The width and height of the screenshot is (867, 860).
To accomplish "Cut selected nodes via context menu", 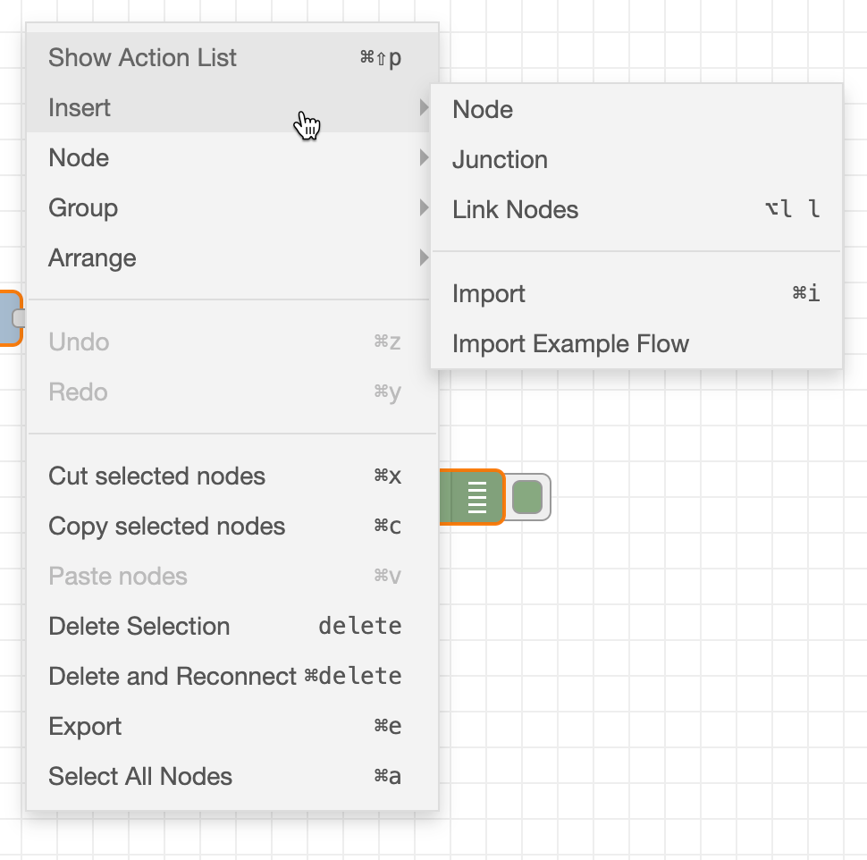I will point(232,476).
